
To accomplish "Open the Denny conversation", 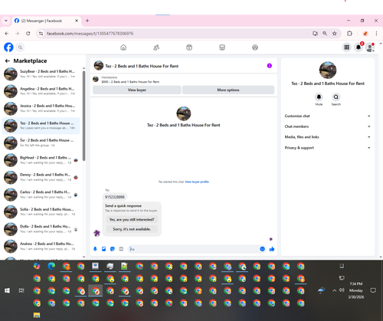I will coord(41,177).
